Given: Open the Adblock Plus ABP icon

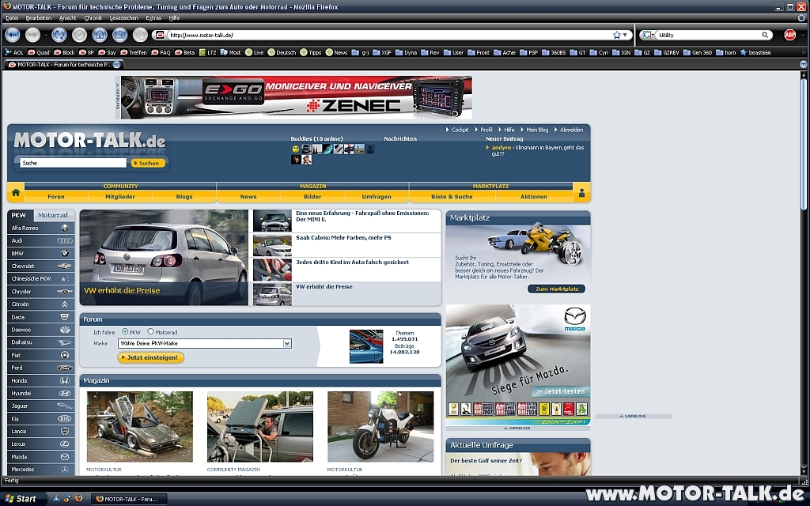Looking at the screenshot, I should pyautogui.click(x=790, y=35).
